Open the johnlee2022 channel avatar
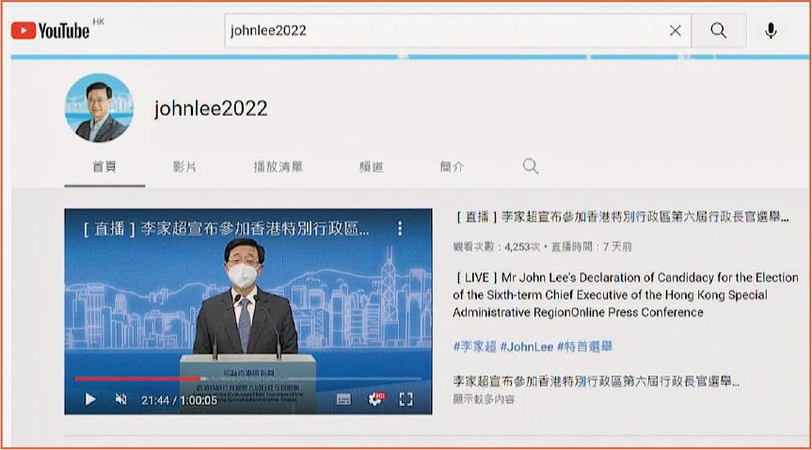This screenshot has height=450, width=812. point(99,108)
